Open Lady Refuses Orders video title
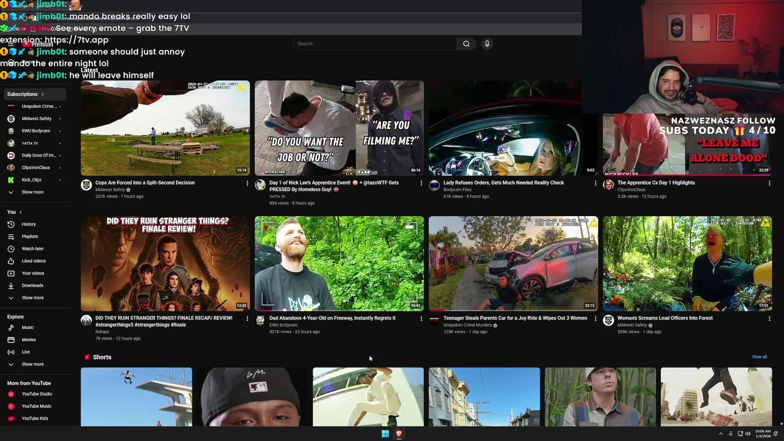The height and width of the screenshot is (441, 784). point(503,183)
